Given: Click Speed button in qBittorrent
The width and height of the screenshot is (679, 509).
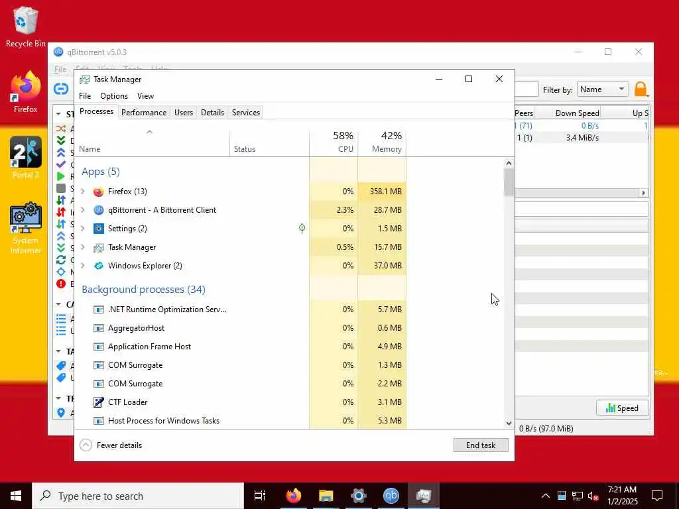Looking at the screenshot, I should pos(622,408).
